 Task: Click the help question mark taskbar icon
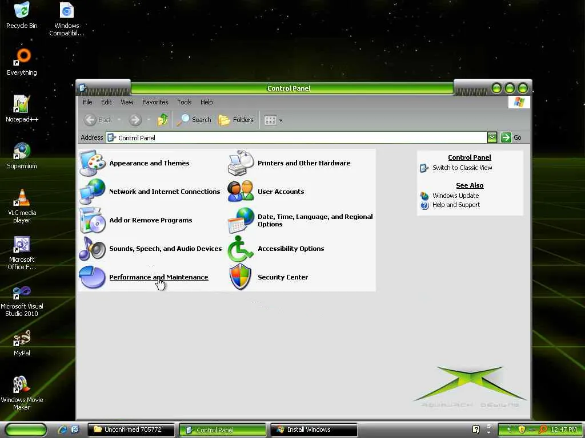[x=476, y=429]
